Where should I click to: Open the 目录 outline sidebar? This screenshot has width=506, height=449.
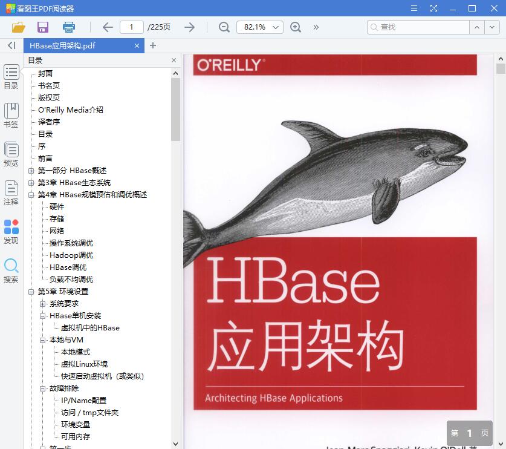11,77
